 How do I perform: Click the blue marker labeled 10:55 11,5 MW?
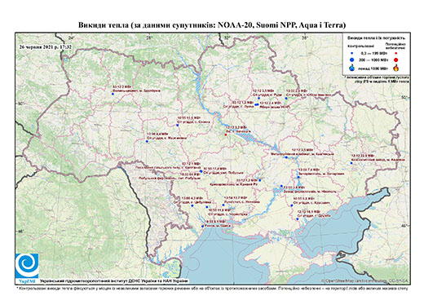177,126
